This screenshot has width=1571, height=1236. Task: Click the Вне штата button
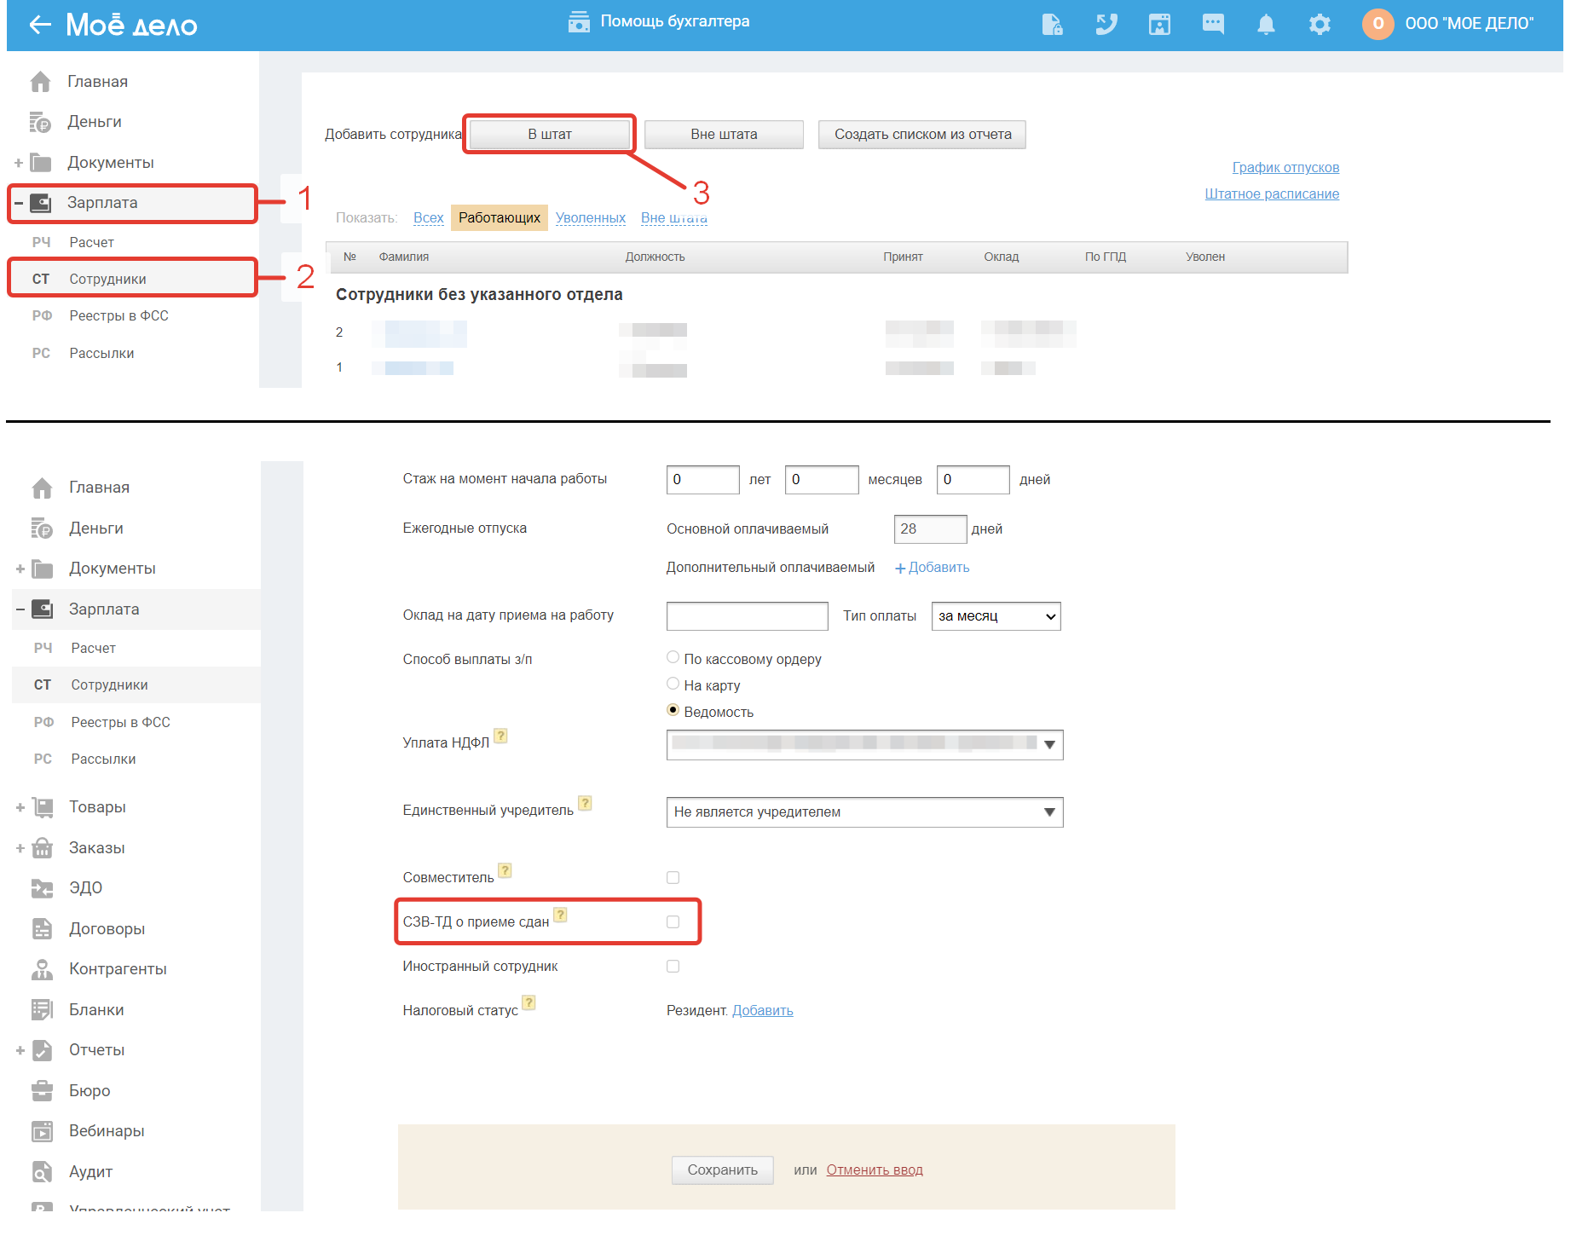pyautogui.click(x=724, y=135)
